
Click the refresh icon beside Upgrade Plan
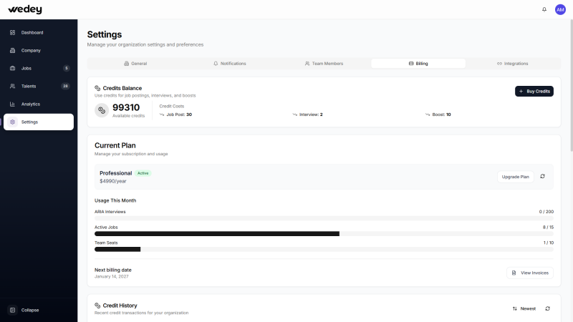542,176
